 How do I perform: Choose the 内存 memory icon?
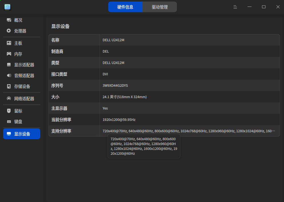click(9, 54)
